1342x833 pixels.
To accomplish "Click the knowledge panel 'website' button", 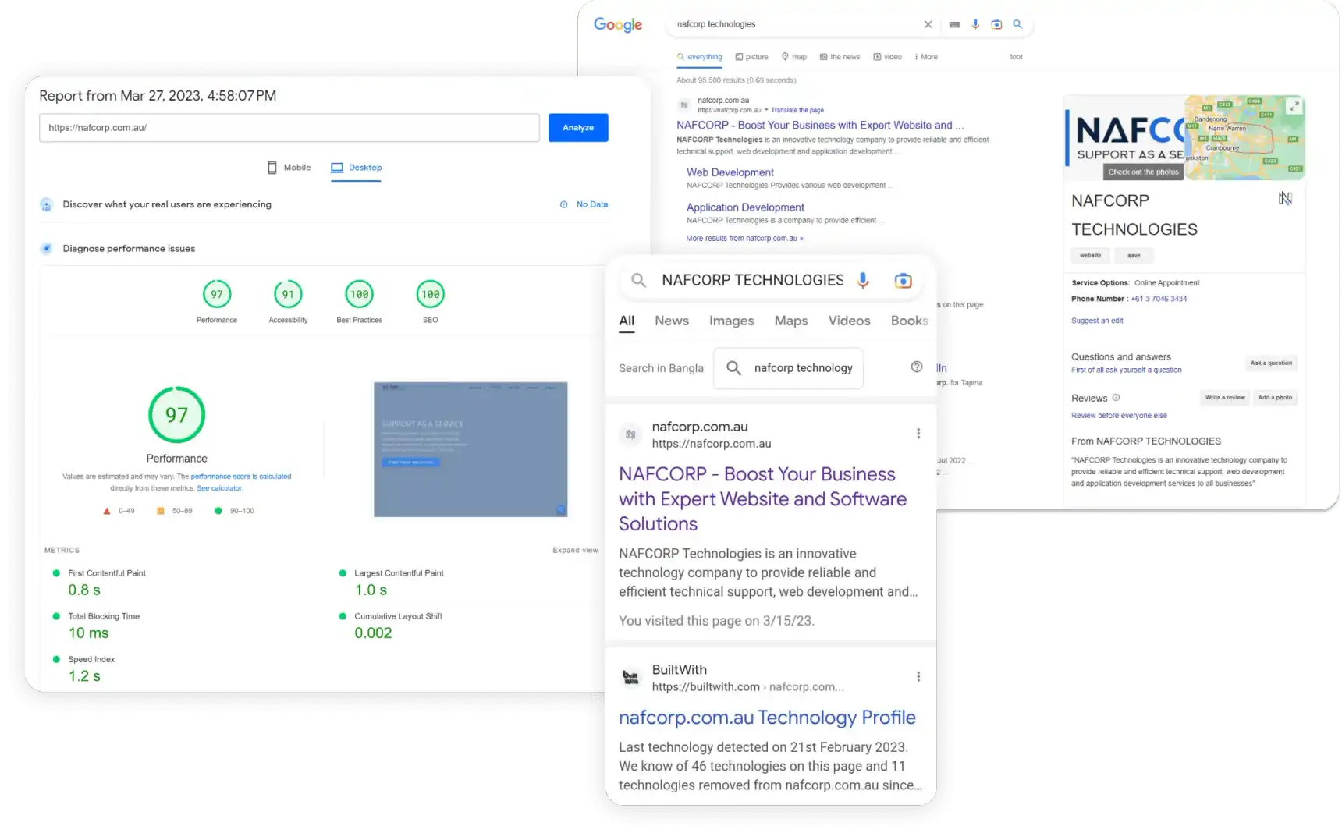I will (1090, 256).
